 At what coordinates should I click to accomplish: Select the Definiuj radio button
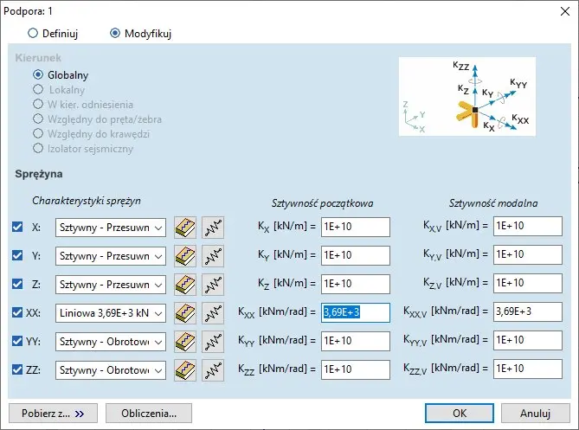coord(34,34)
